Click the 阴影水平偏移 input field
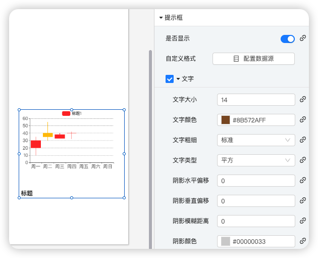The width and height of the screenshot is (318, 258). pyautogui.click(x=256, y=181)
